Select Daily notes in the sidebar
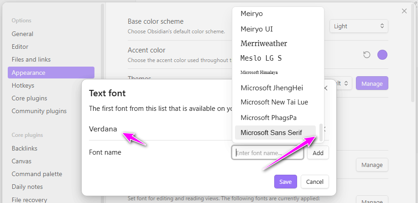The height and width of the screenshot is (203, 418). tap(27, 187)
